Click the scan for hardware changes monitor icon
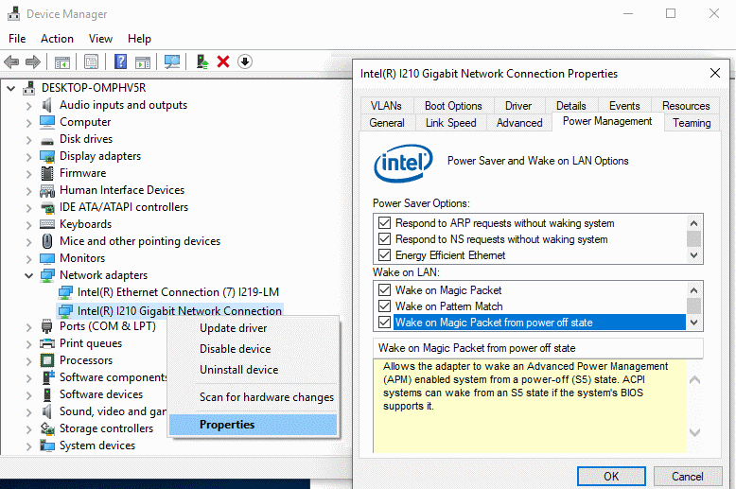The height and width of the screenshot is (489, 736). click(x=172, y=61)
